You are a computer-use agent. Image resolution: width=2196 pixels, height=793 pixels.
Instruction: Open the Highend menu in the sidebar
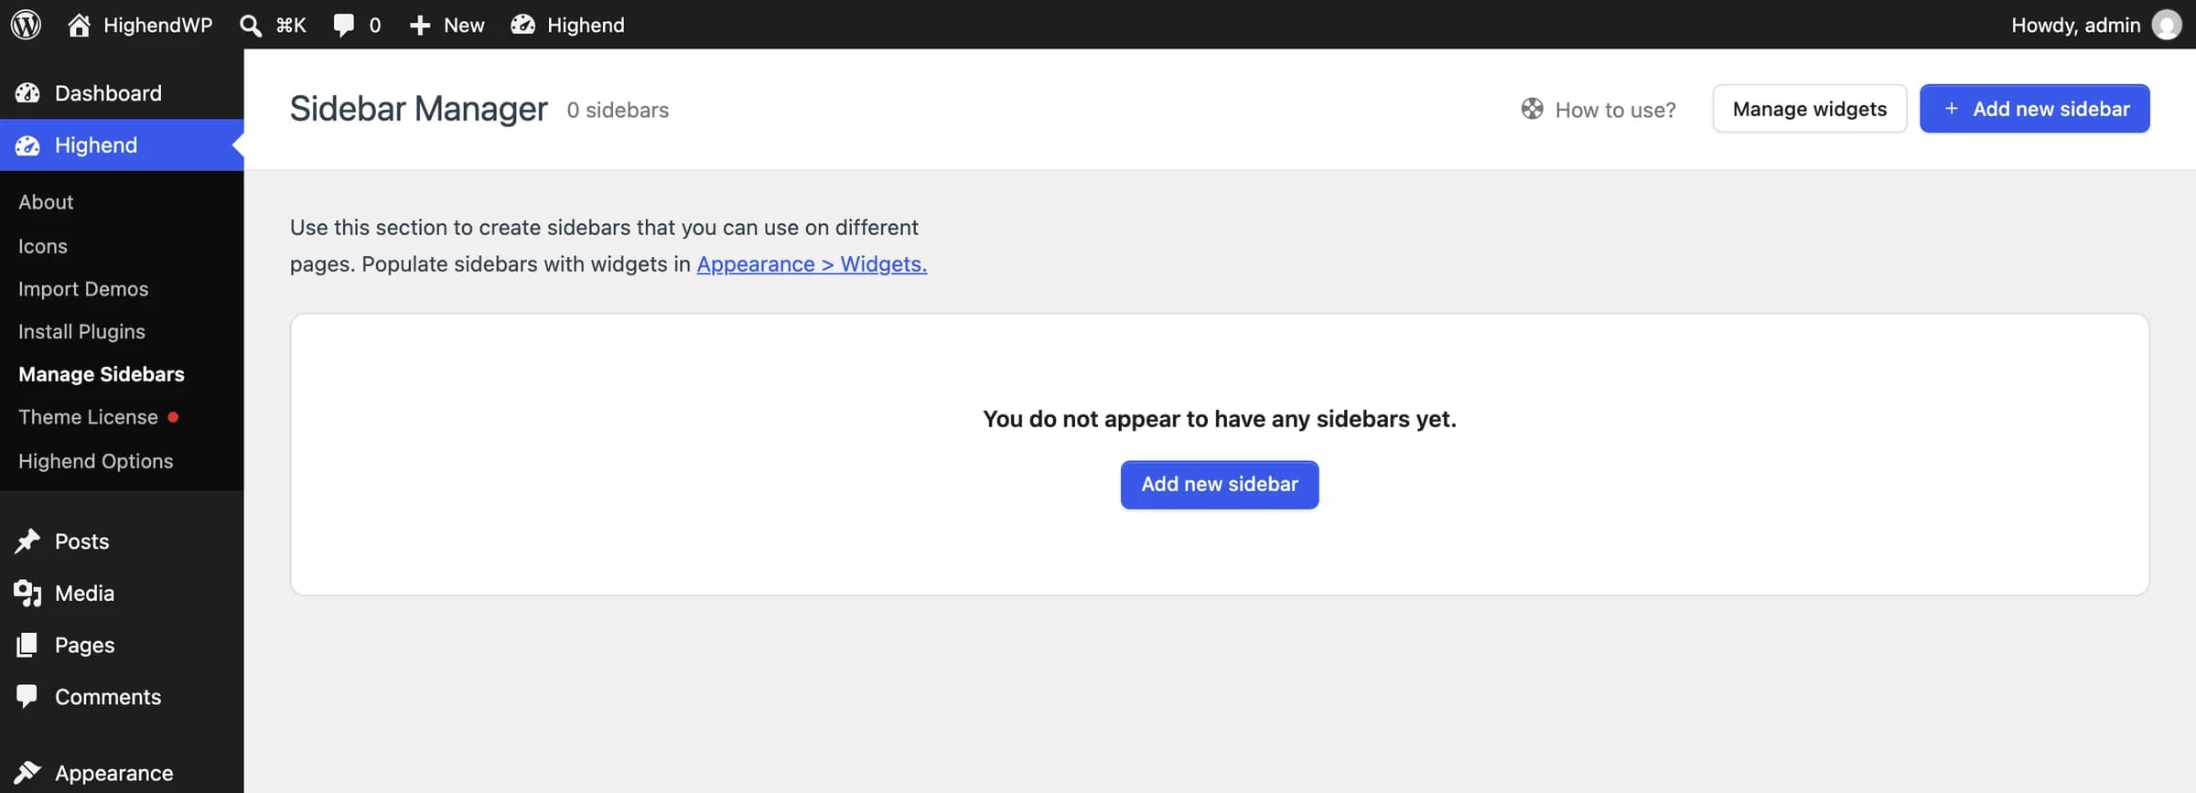pyautogui.click(x=122, y=145)
